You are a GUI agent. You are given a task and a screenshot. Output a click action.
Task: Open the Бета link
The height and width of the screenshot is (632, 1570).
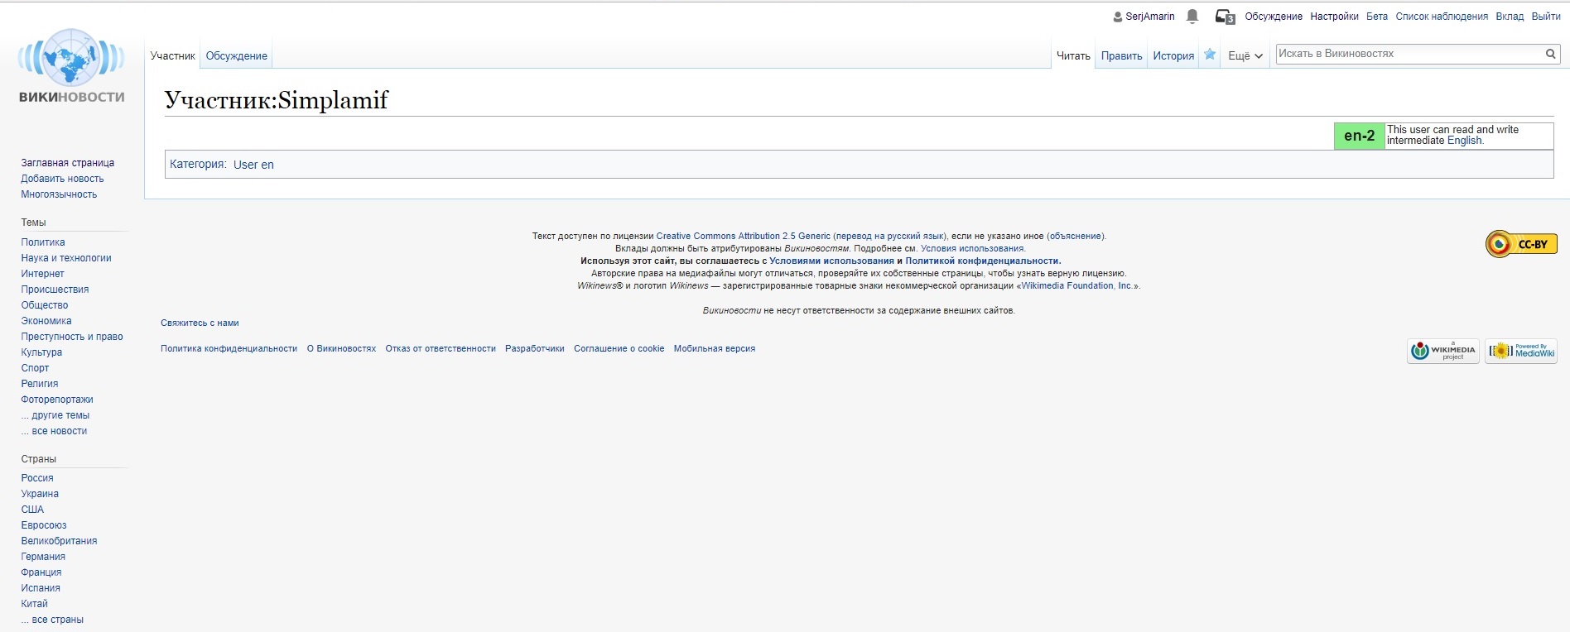(x=1377, y=17)
